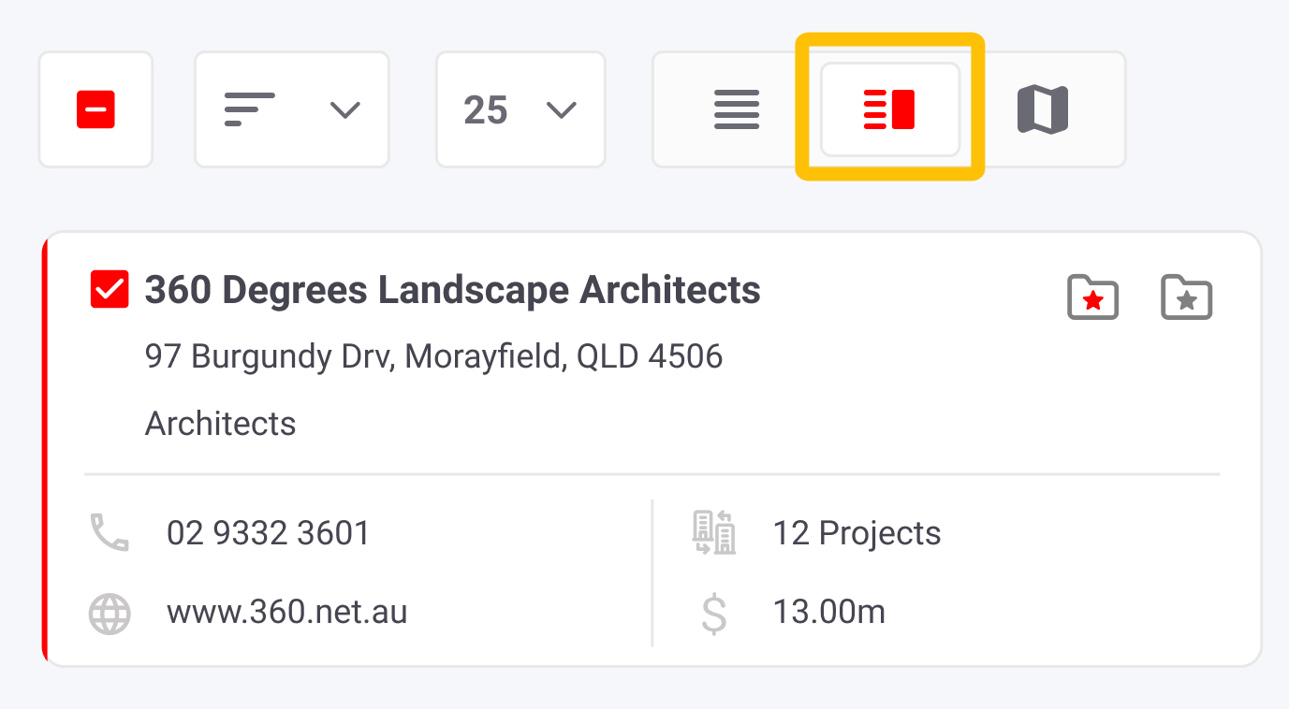Click the 12 Projects label
The height and width of the screenshot is (709, 1289).
point(857,533)
